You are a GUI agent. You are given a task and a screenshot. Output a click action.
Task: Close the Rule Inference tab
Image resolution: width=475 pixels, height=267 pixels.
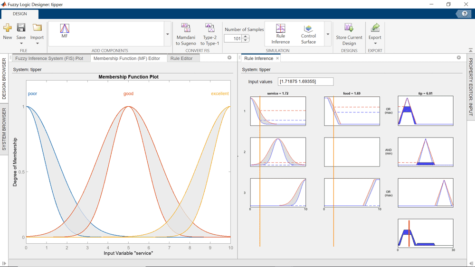click(x=277, y=58)
